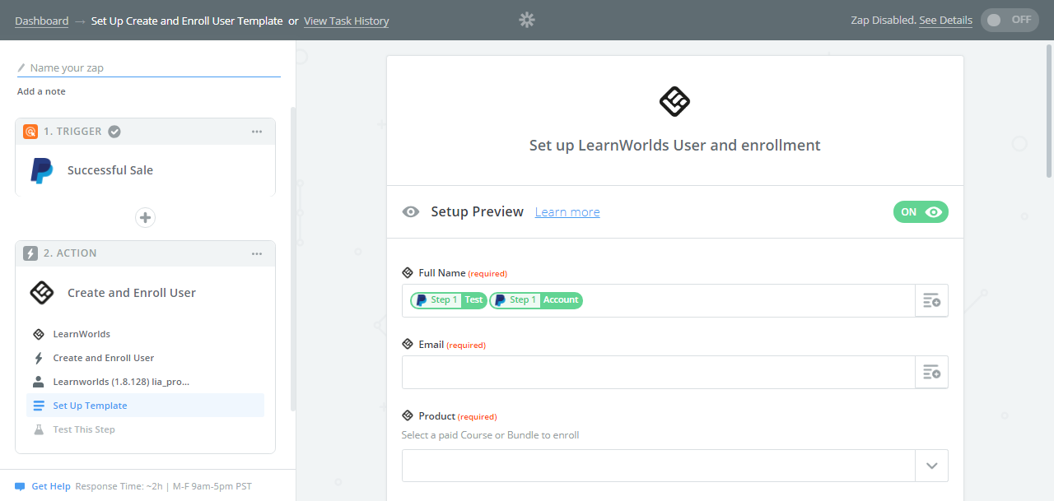Select the Set Up Template substep
The image size is (1054, 501).
(x=145, y=406)
